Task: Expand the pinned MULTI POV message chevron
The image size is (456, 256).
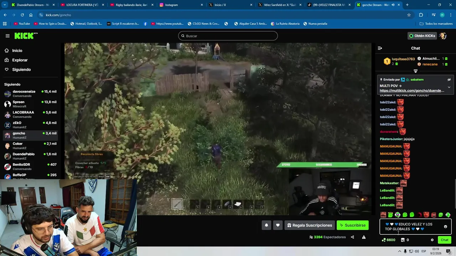Action: point(449,87)
